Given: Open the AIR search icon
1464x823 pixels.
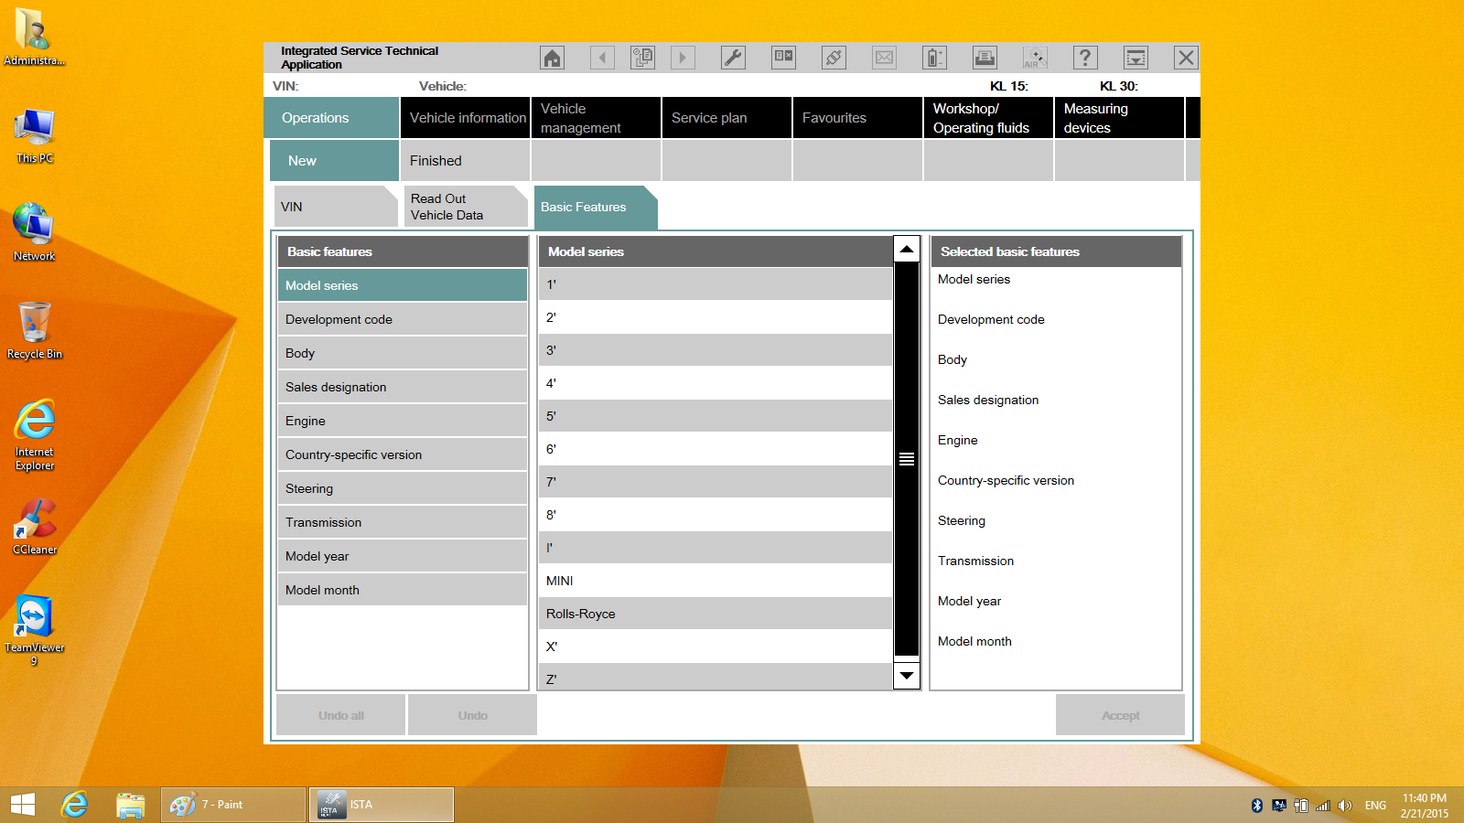Looking at the screenshot, I should (x=1035, y=59).
